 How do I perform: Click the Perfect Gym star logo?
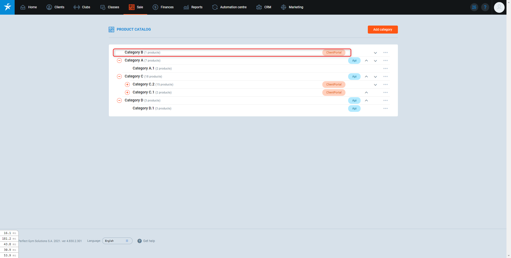coord(7,7)
